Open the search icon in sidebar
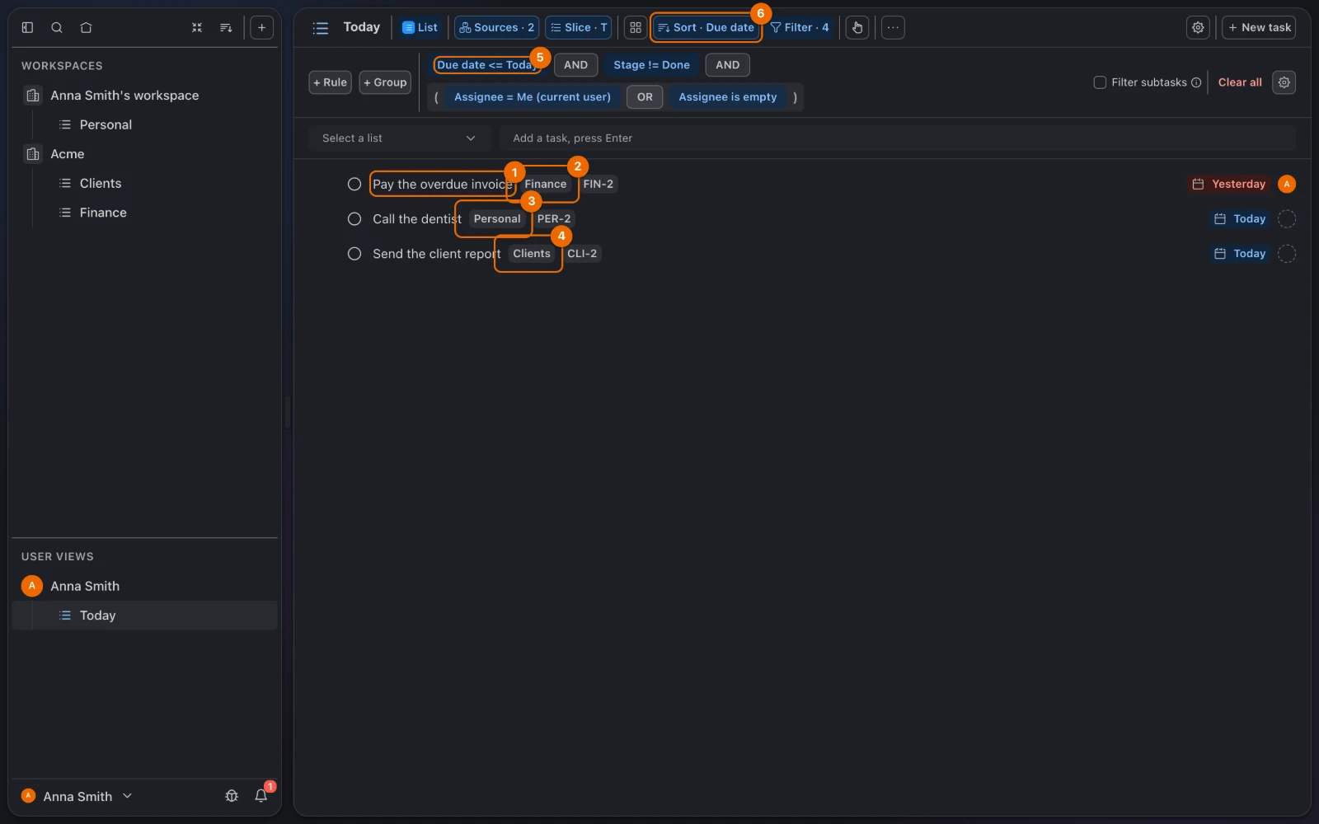 coord(57,27)
